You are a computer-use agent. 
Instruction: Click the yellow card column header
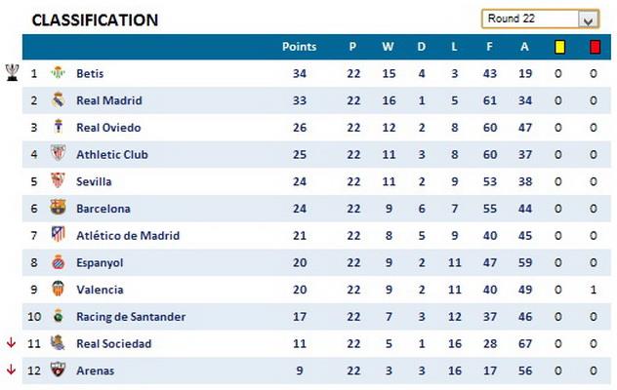[559, 46]
